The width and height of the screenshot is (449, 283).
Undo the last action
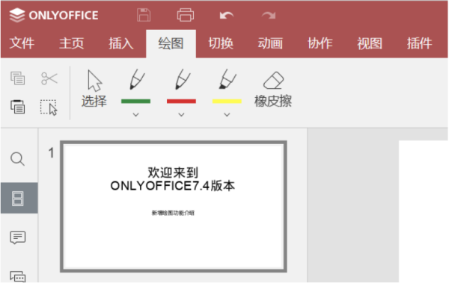pyautogui.click(x=227, y=15)
